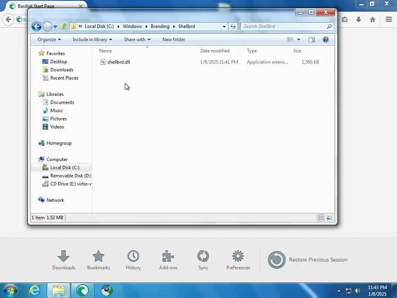Viewport: 397px width, 298px height.
Task: Open Recent Places
Action: [64, 78]
